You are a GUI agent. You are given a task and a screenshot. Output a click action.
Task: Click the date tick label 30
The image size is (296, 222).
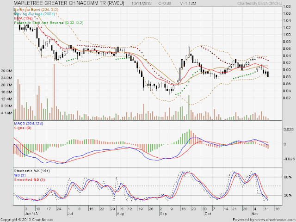tap(204, 209)
